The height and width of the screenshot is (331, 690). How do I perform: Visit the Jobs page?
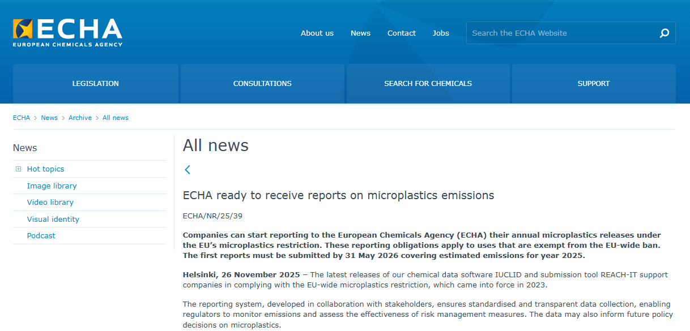point(441,33)
